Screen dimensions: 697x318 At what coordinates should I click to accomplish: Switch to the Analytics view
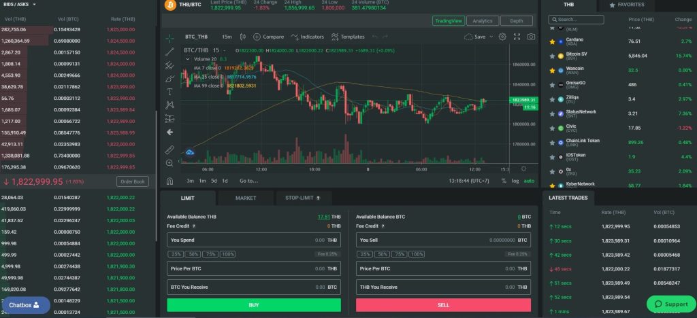point(483,21)
